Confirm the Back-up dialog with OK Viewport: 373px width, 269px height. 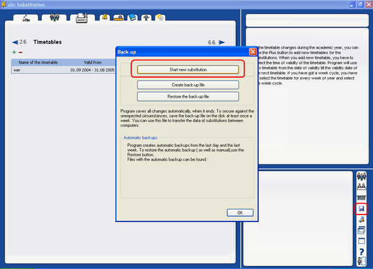pos(240,213)
